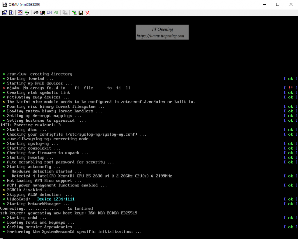Screen dimensions: 298x239
Task: Start a new VNC connection
Action: click(74, 13)
